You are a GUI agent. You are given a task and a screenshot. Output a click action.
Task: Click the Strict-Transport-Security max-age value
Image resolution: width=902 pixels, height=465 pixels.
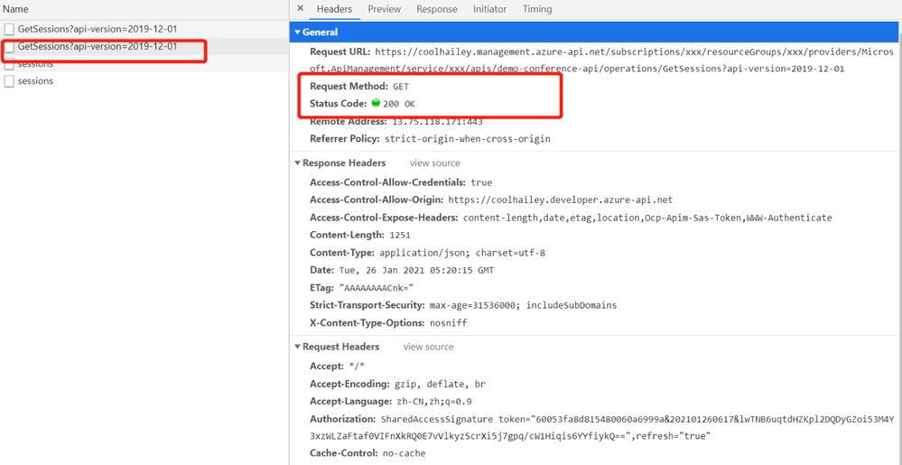pyautogui.click(x=523, y=305)
